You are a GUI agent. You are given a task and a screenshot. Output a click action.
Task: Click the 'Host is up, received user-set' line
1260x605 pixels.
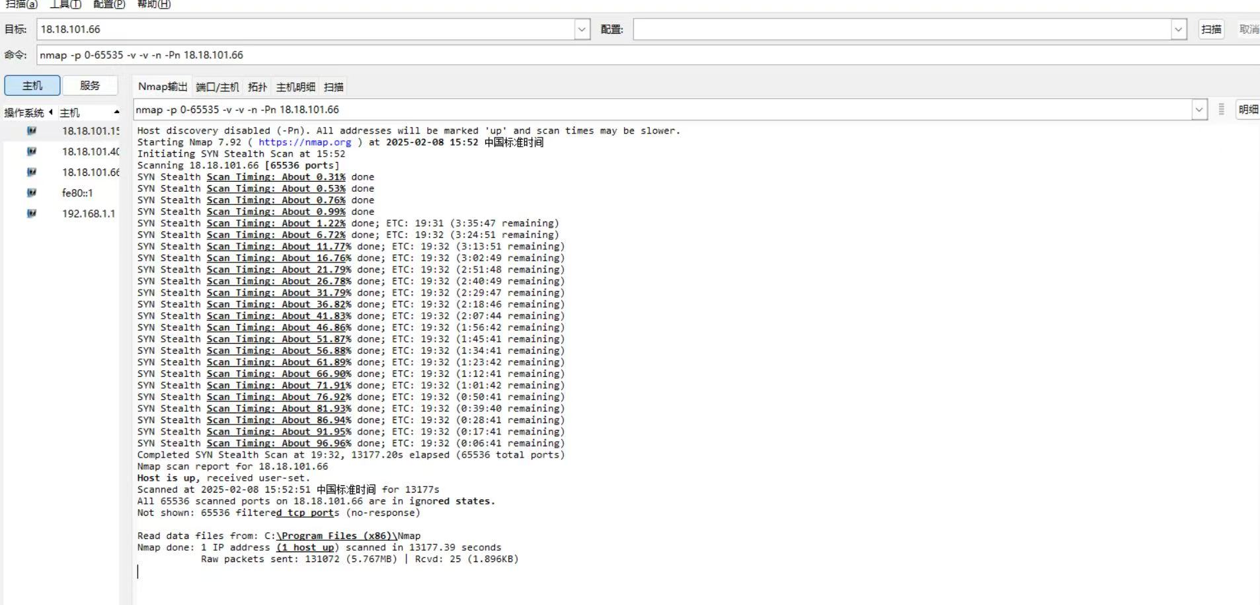click(x=223, y=478)
